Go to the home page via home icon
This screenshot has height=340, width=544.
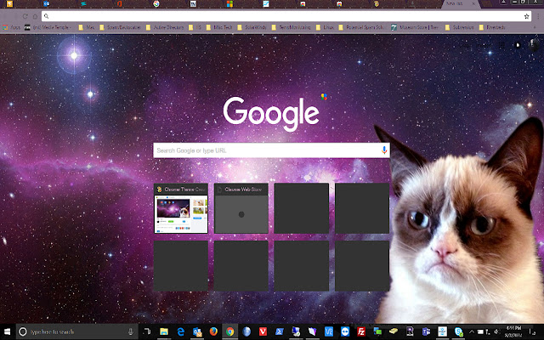(x=36, y=16)
